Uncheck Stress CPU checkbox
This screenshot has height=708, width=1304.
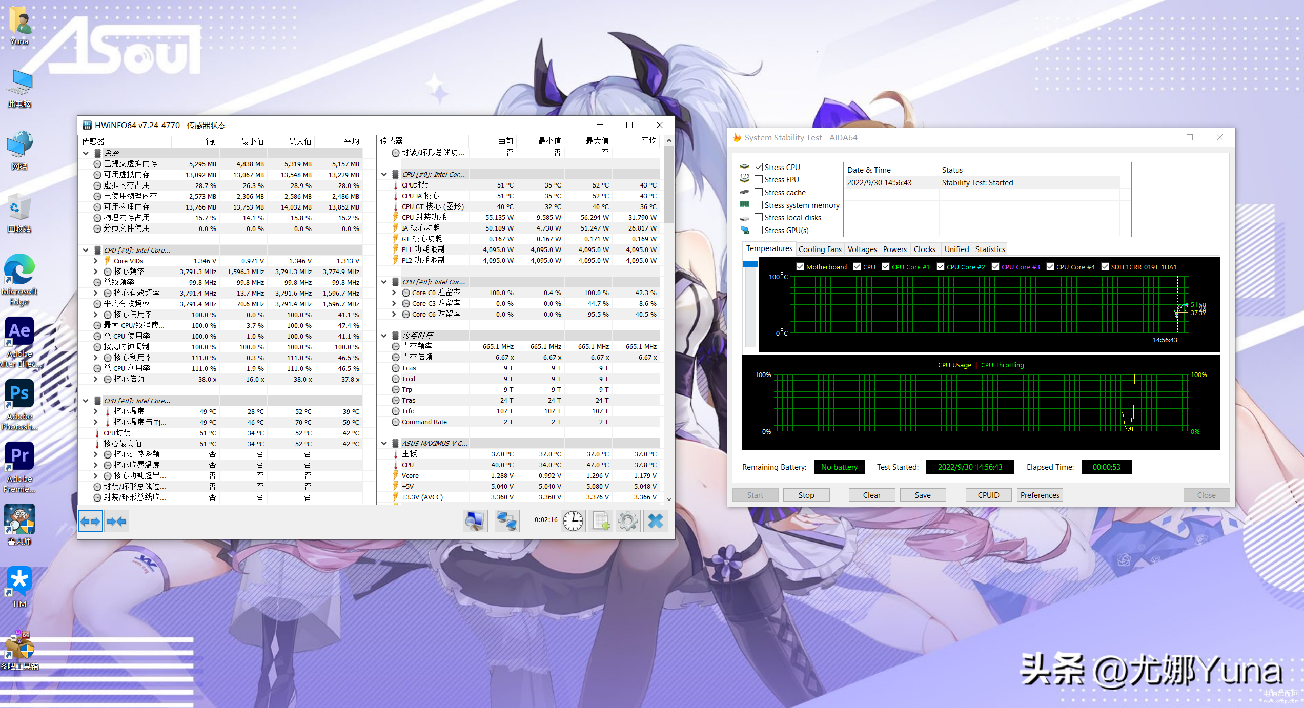[759, 167]
